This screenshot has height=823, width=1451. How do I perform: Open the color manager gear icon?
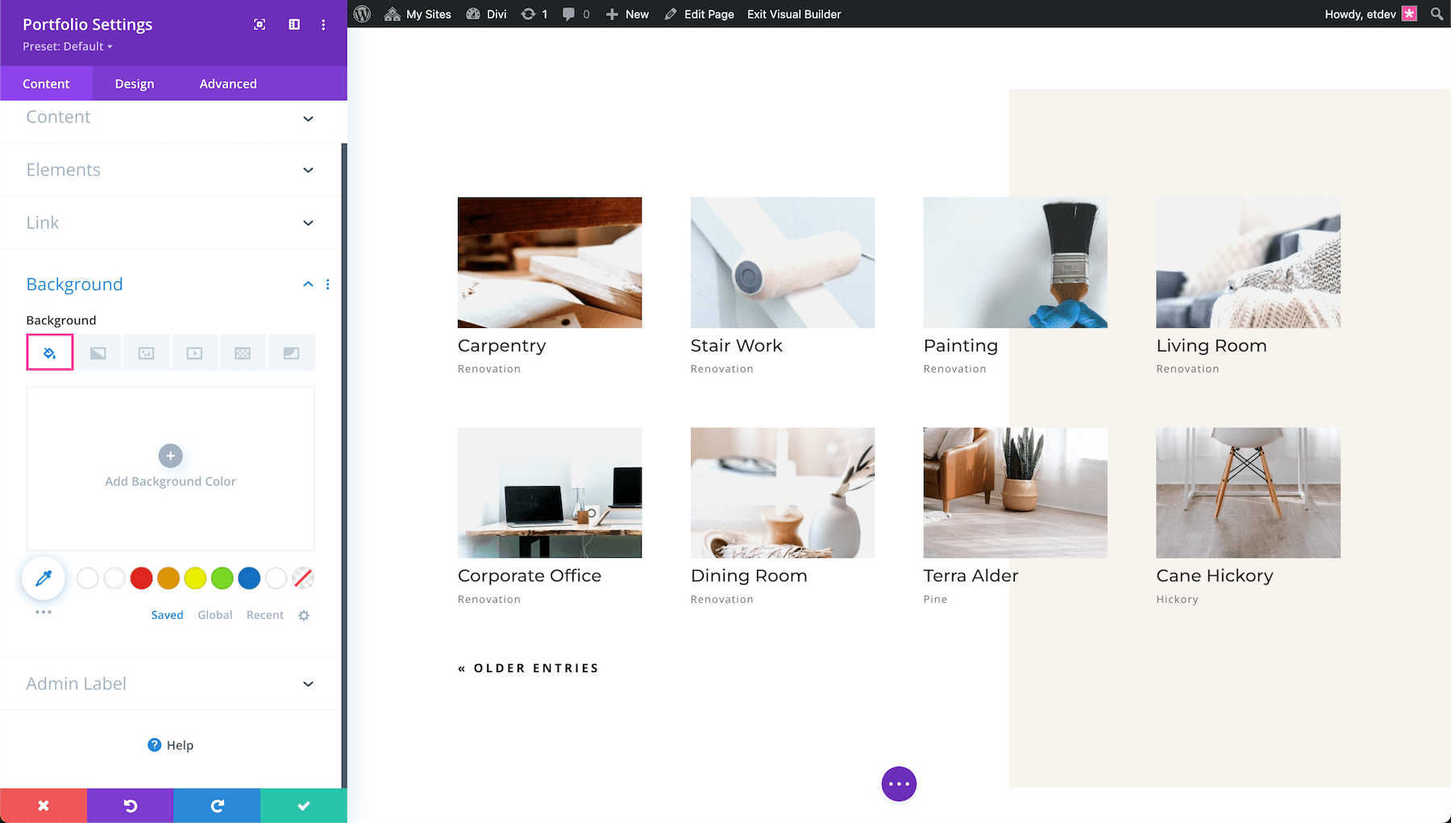pos(304,615)
